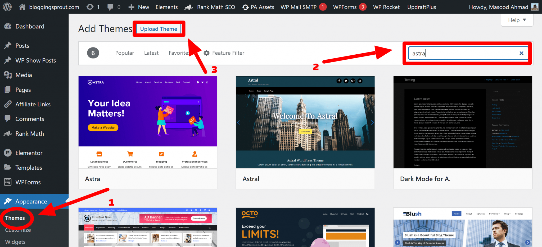
Task: Click the Posts pin icon
Action: [x=8, y=45]
